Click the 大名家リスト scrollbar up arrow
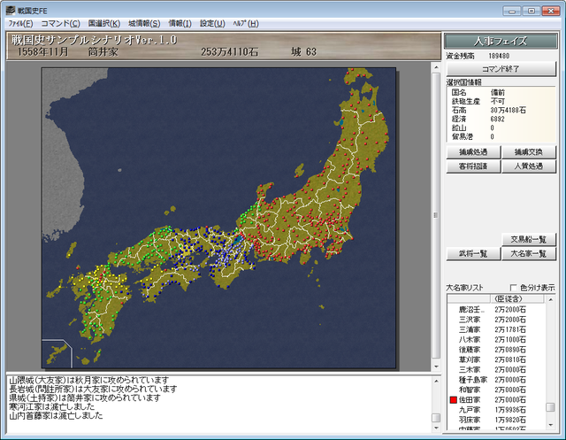The width and height of the screenshot is (566, 440). pos(550,299)
